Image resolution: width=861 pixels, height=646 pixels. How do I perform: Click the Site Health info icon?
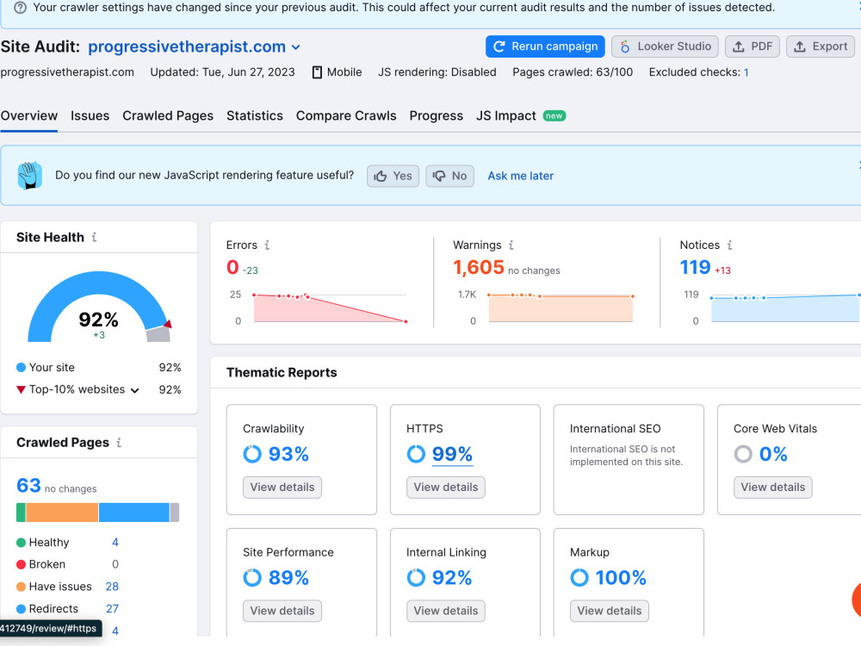[x=94, y=238]
